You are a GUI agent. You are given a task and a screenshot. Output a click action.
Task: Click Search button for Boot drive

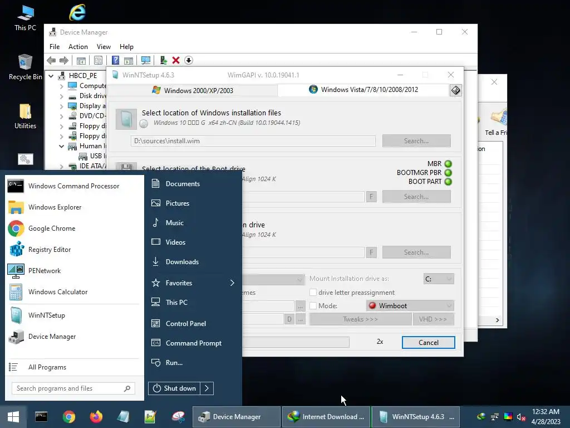[416, 197]
